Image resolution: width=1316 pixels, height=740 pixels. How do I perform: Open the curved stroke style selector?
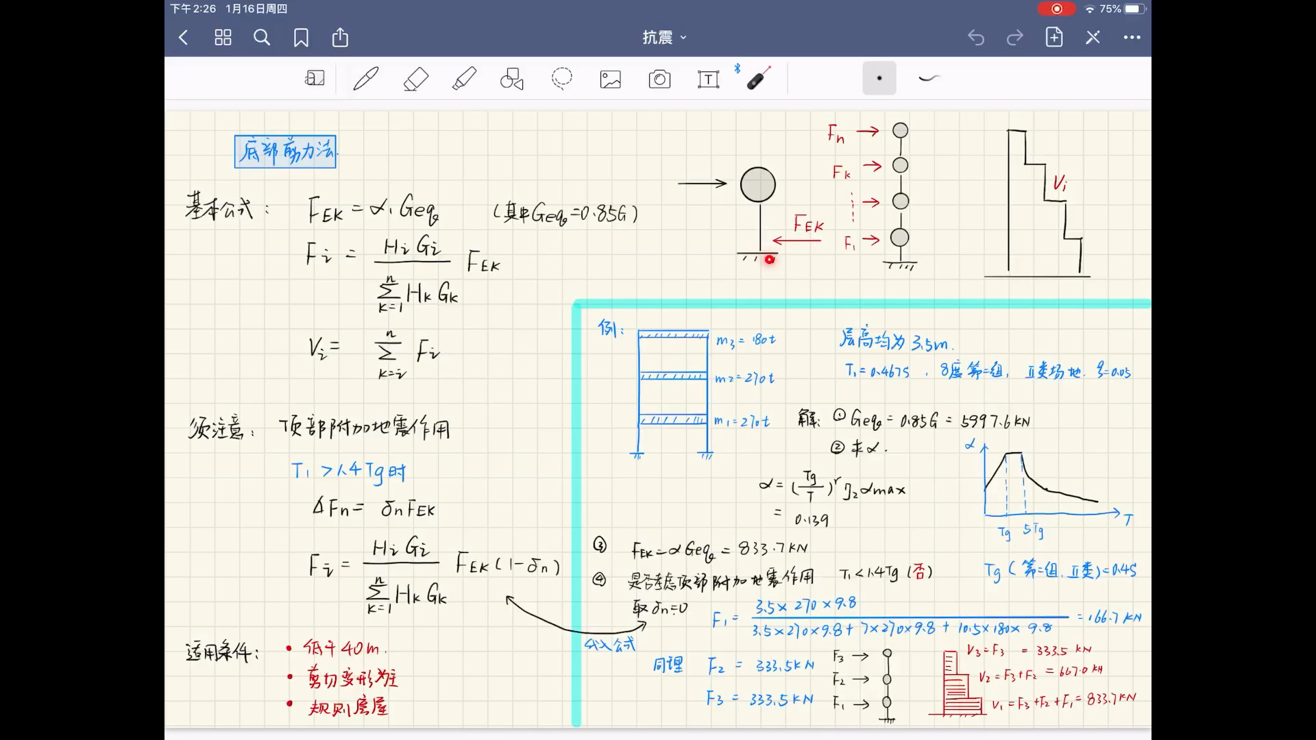pyautogui.click(x=928, y=79)
